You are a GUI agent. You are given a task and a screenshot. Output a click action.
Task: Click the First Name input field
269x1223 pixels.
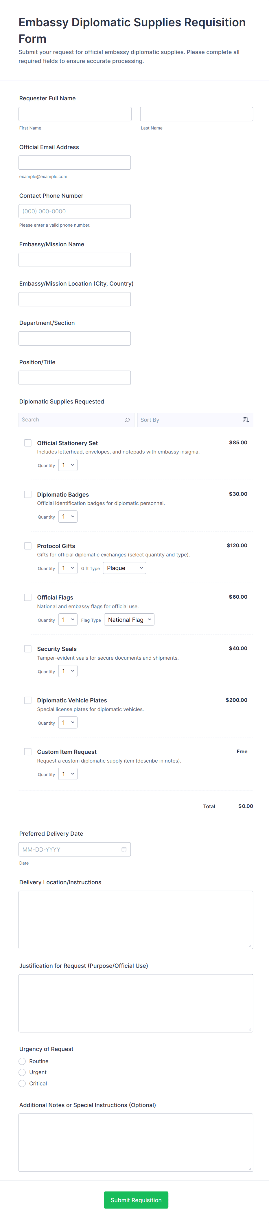(x=75, y=114)
